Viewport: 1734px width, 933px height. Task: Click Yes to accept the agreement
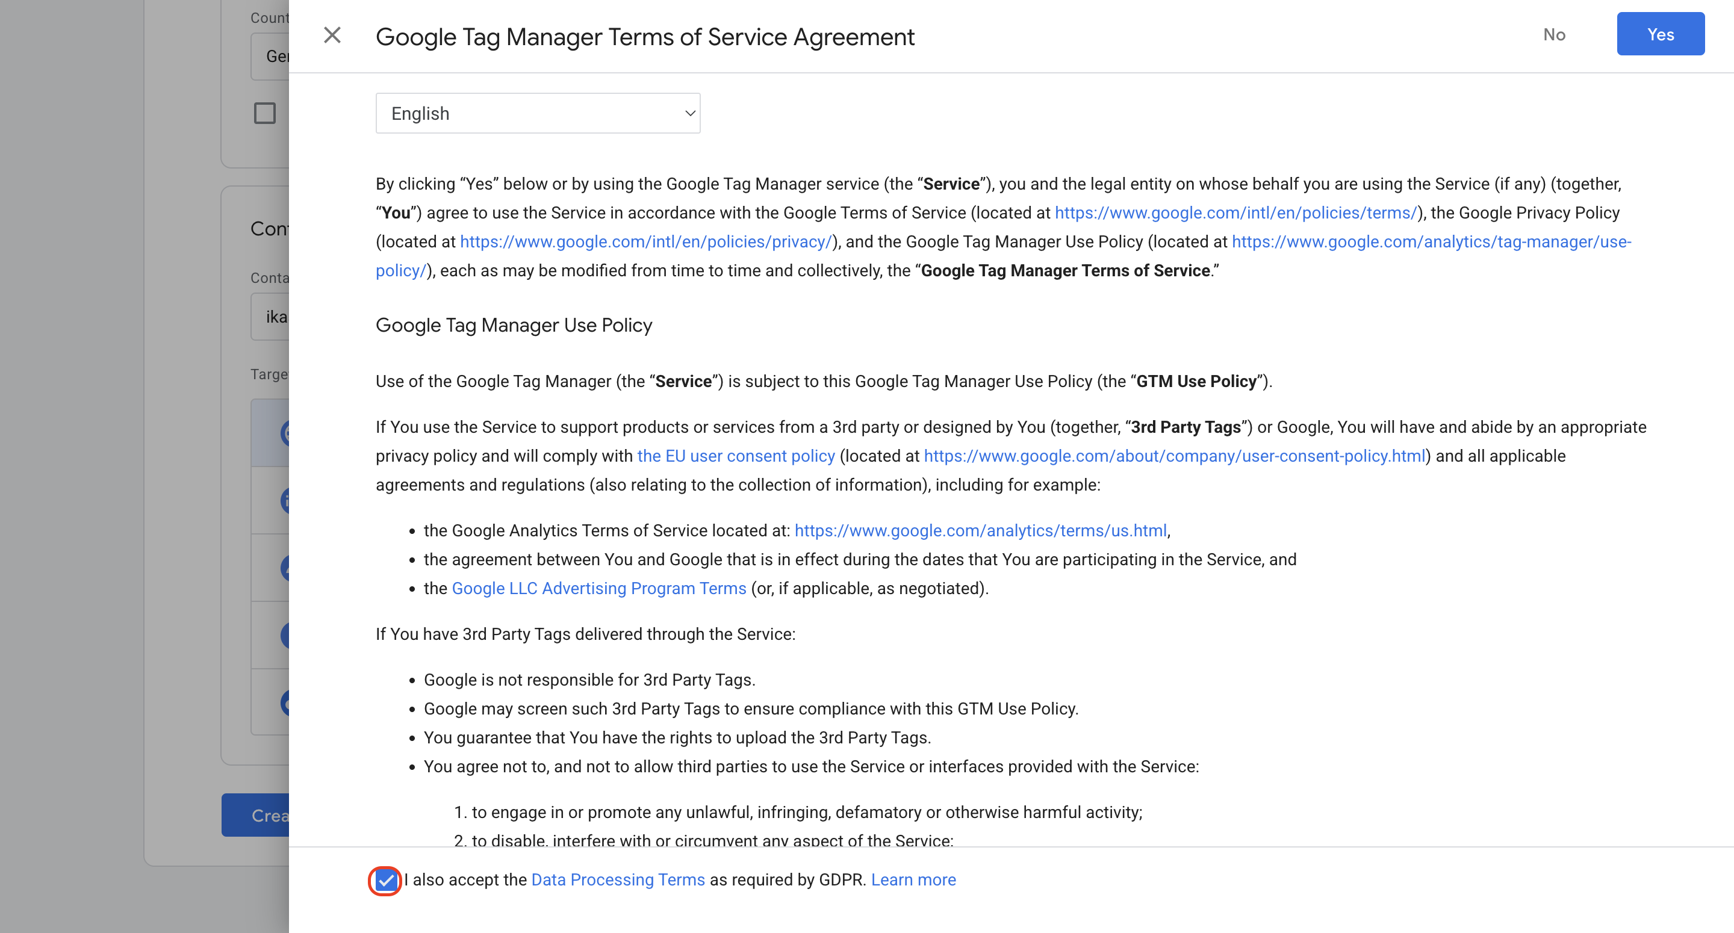(1660, 34)
